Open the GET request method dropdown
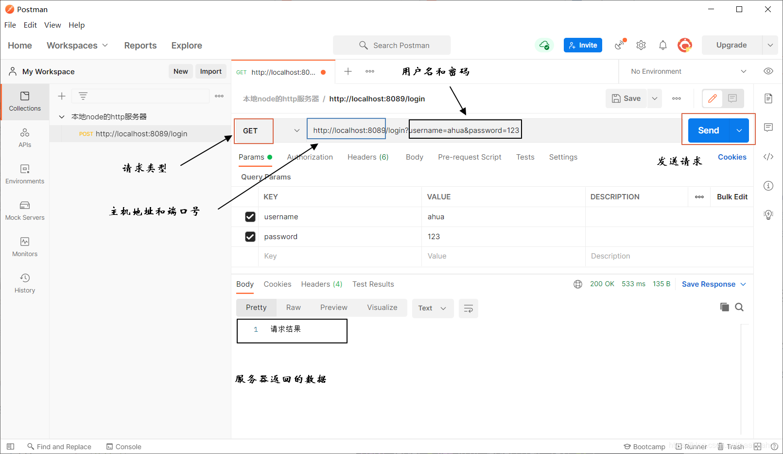The width and height of the screenshot is (783, 454). pyautogui.click(x=296, y=130)
